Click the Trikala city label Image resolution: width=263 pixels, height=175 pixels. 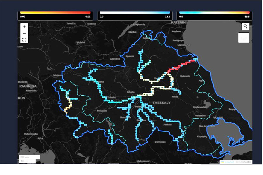111,97
